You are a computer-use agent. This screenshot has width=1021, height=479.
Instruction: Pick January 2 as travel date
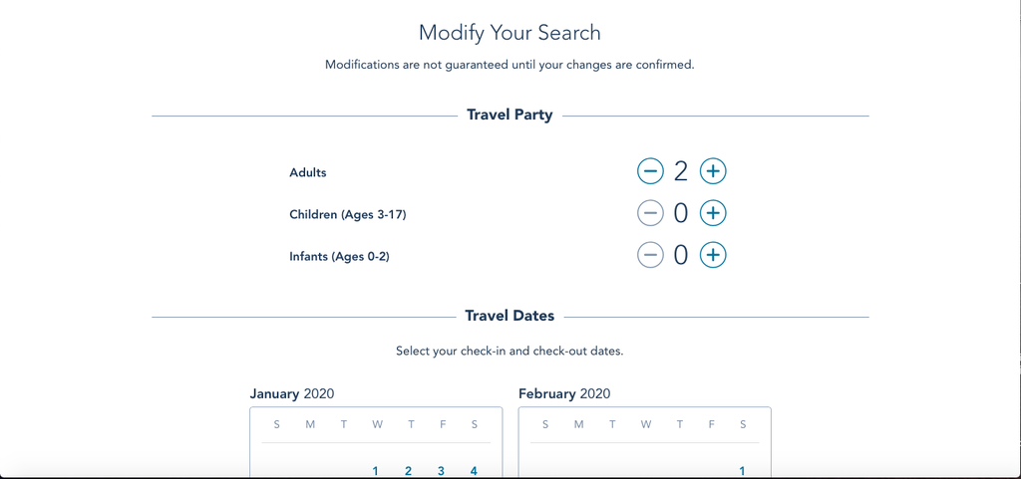[x=409, y=471]
